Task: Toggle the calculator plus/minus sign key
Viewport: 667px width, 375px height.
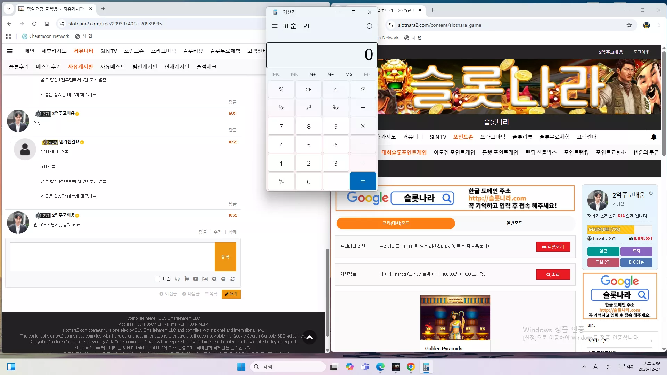Action: point(281,181)
